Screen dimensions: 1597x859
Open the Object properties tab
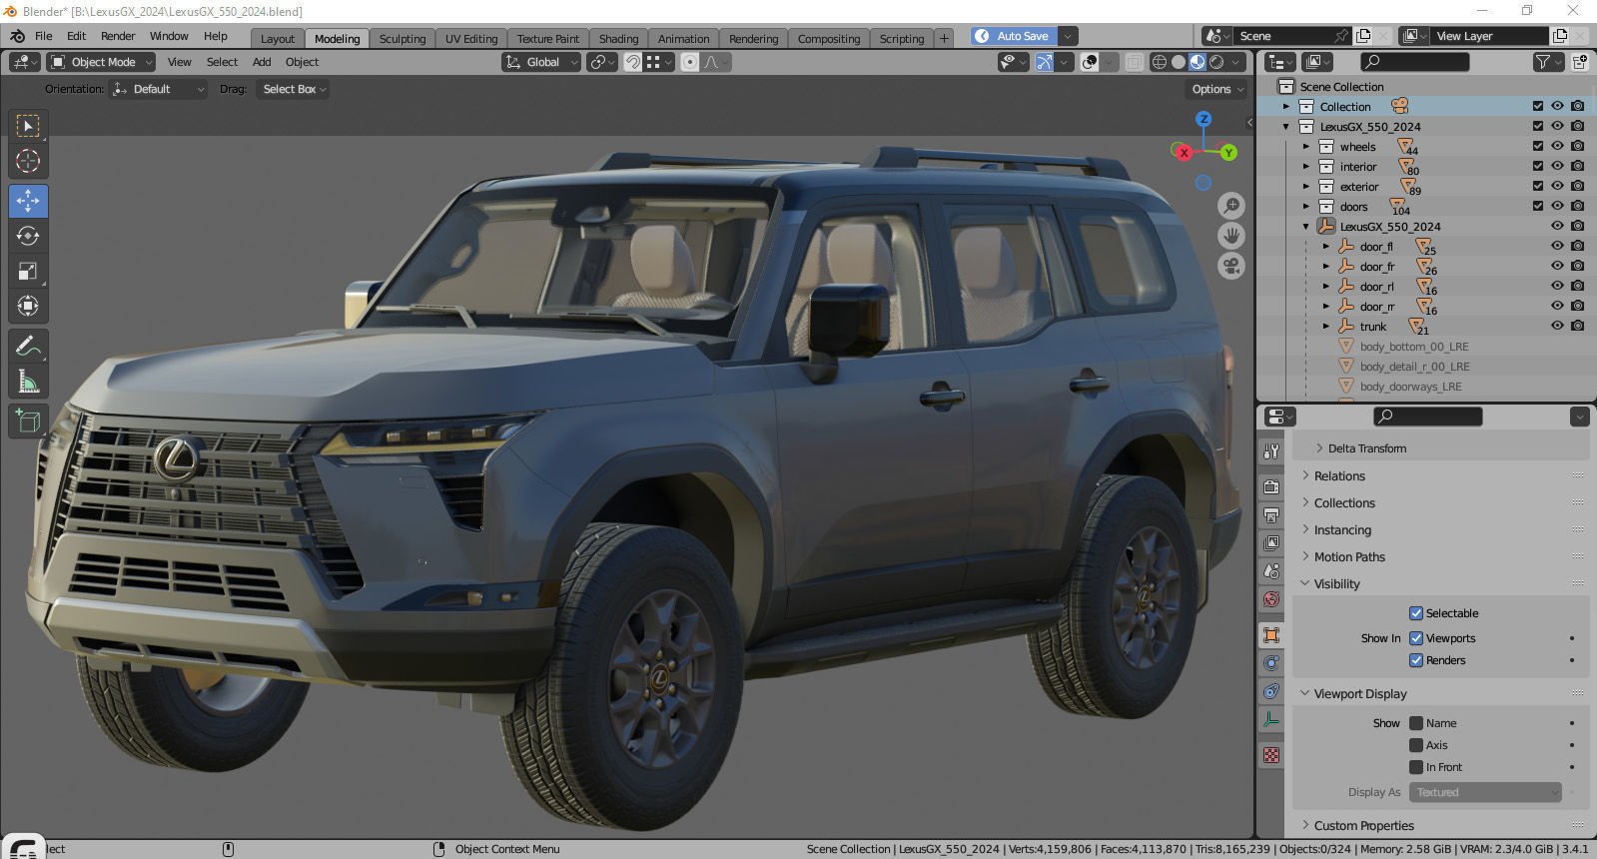[x=1271, y=634]
